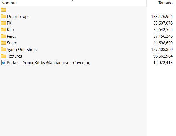Click the Cover.jpg image file icon

pos(4,63)
